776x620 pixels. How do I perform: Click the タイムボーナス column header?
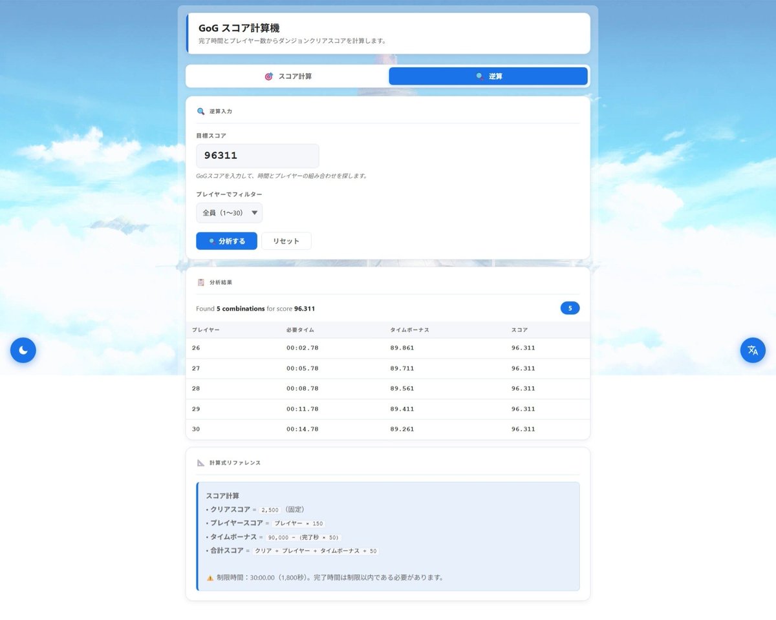pyautogui.click(x=409, y=330)
